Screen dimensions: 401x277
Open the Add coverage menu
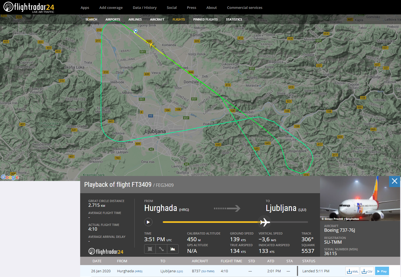[111, 7]
